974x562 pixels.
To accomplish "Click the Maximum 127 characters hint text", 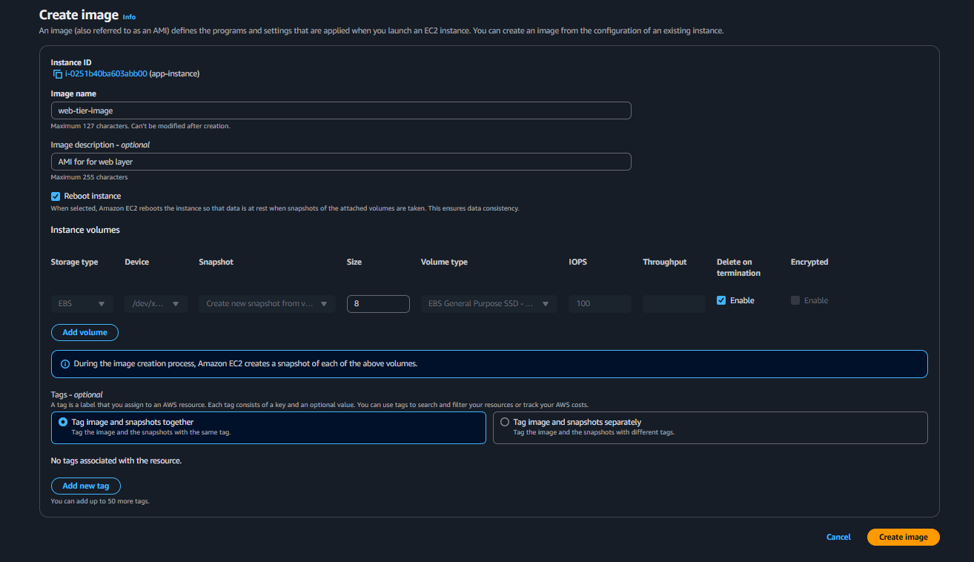I will [x=140, y=126].
